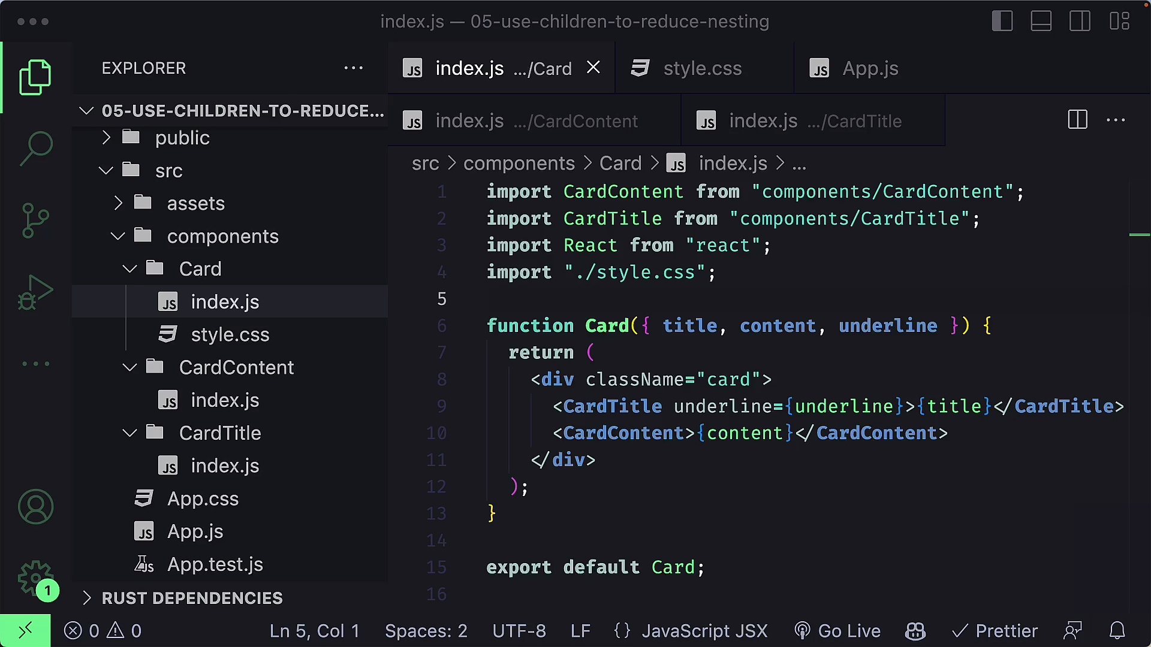Open App.css in the explorer
Screen dimensions: 1151x647
coord(231,498)
